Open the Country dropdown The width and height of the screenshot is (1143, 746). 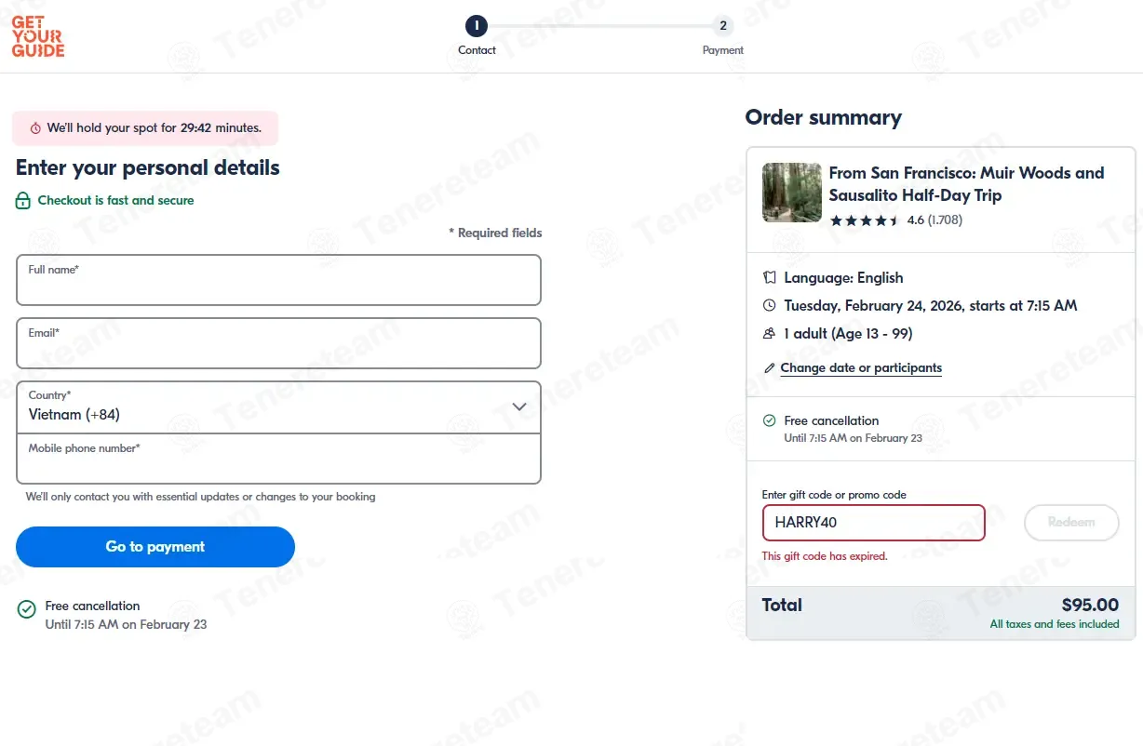(x=278, y=407)
